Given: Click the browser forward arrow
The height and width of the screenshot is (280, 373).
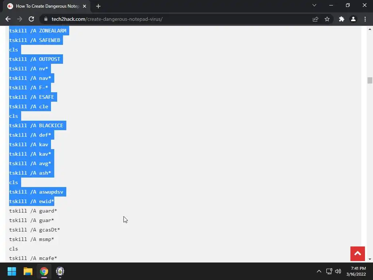Looking at the screenshot, I should (20, 19).
